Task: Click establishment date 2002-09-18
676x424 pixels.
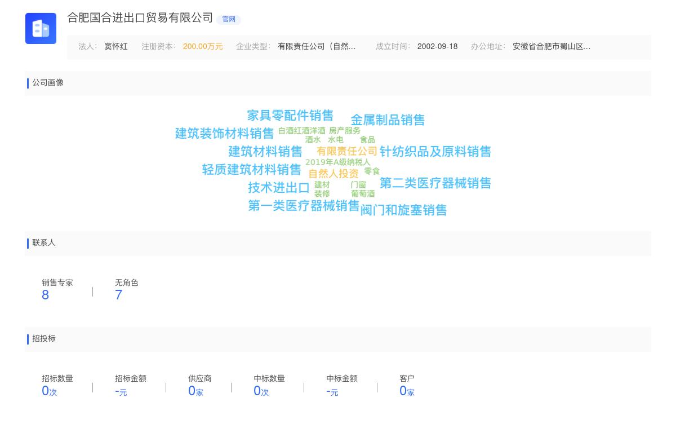Action: pyautogui.click(x=437, y=47)
